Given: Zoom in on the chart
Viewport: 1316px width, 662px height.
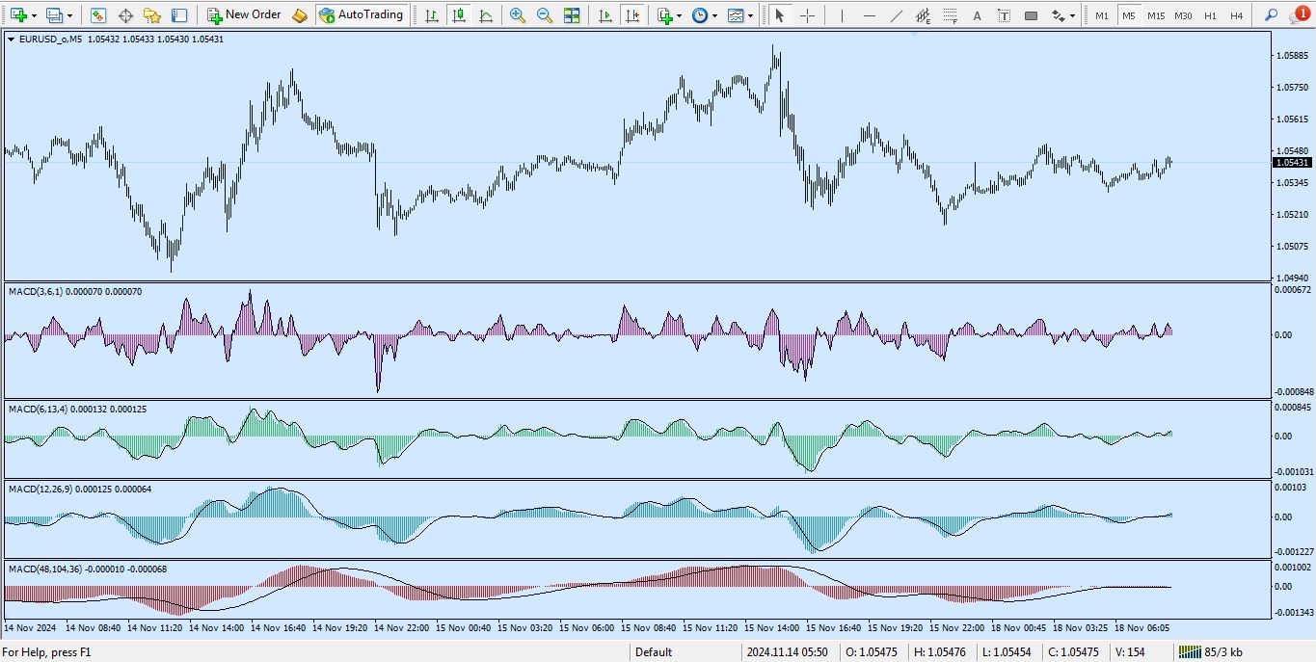Looking at the screenshot, I should click(518, 15).
